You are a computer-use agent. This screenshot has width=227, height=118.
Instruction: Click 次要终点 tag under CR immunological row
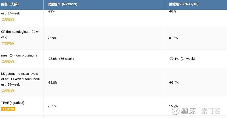pos(8,43)
